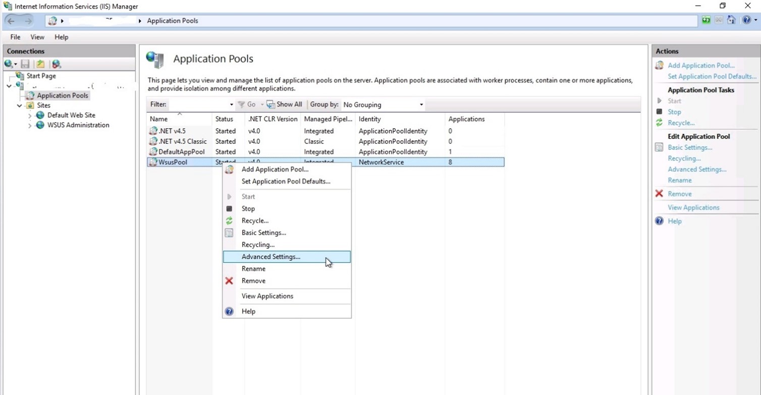761x395 pixels.
Task: Open the View menu
Action: pyautogui.click(x=37, y=37)
